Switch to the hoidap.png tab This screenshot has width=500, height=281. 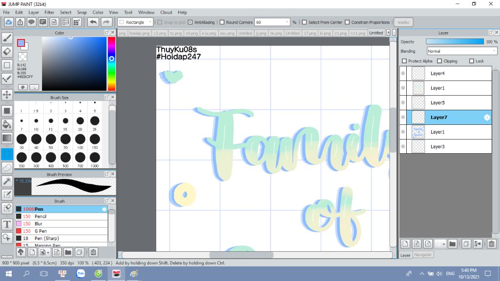pyautogui.click(x=139, y=33)
